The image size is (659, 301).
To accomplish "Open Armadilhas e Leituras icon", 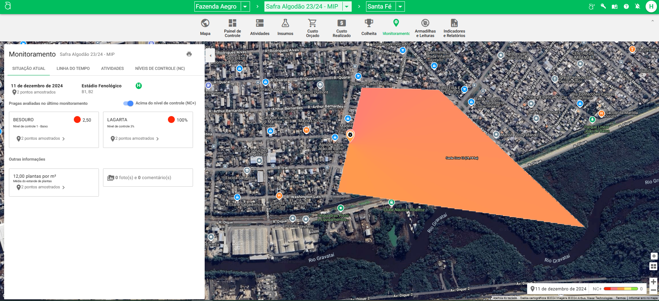I will 425,23.
